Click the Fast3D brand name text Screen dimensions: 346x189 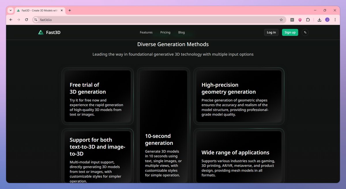(x=53, y=33)
